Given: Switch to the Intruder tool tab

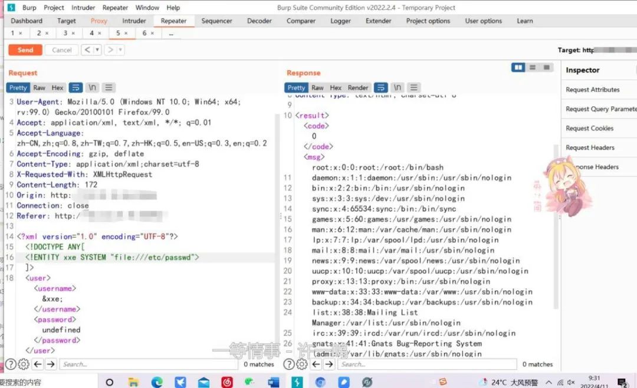Looking at the screenshot, I should [x=134, y=21].
